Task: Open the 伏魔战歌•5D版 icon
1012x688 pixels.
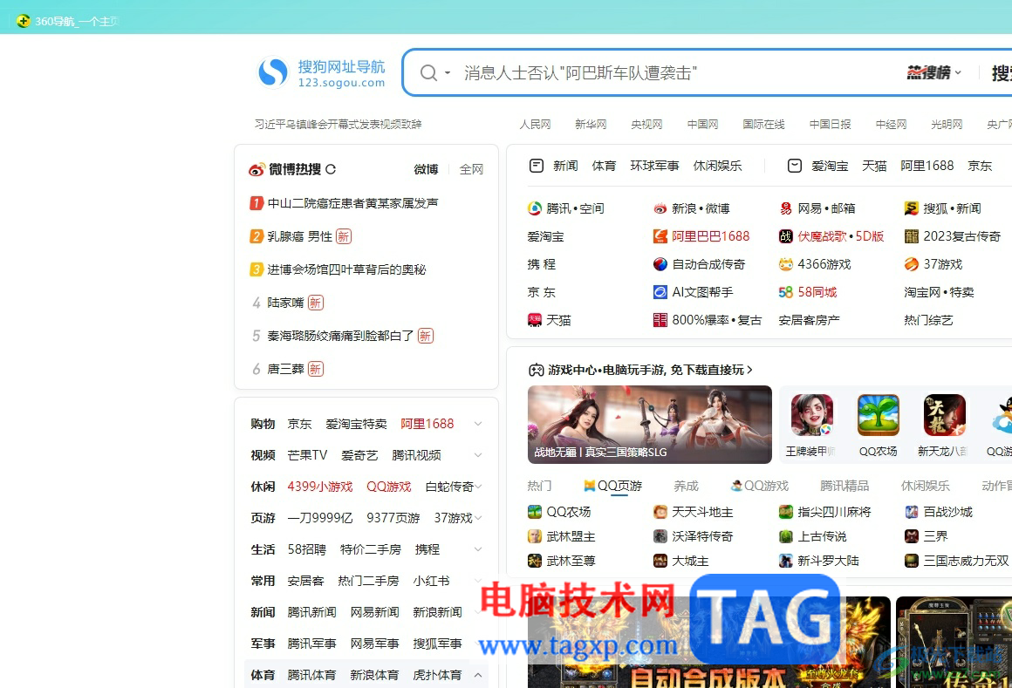Action: (785, 236)
